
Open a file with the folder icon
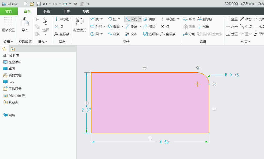[x=32, y=4]
